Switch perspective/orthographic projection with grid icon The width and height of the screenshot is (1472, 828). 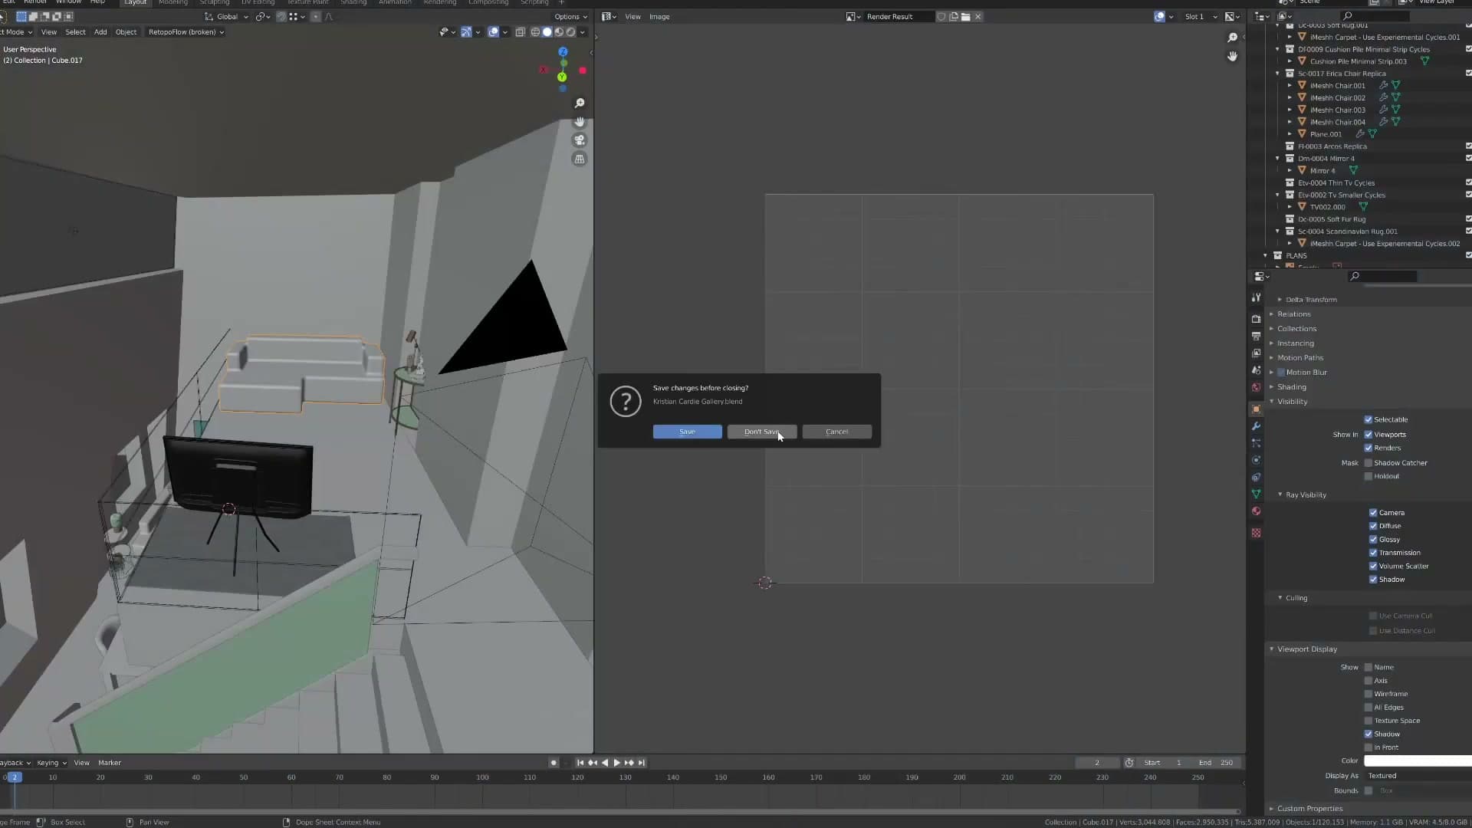tap(580, 159)
